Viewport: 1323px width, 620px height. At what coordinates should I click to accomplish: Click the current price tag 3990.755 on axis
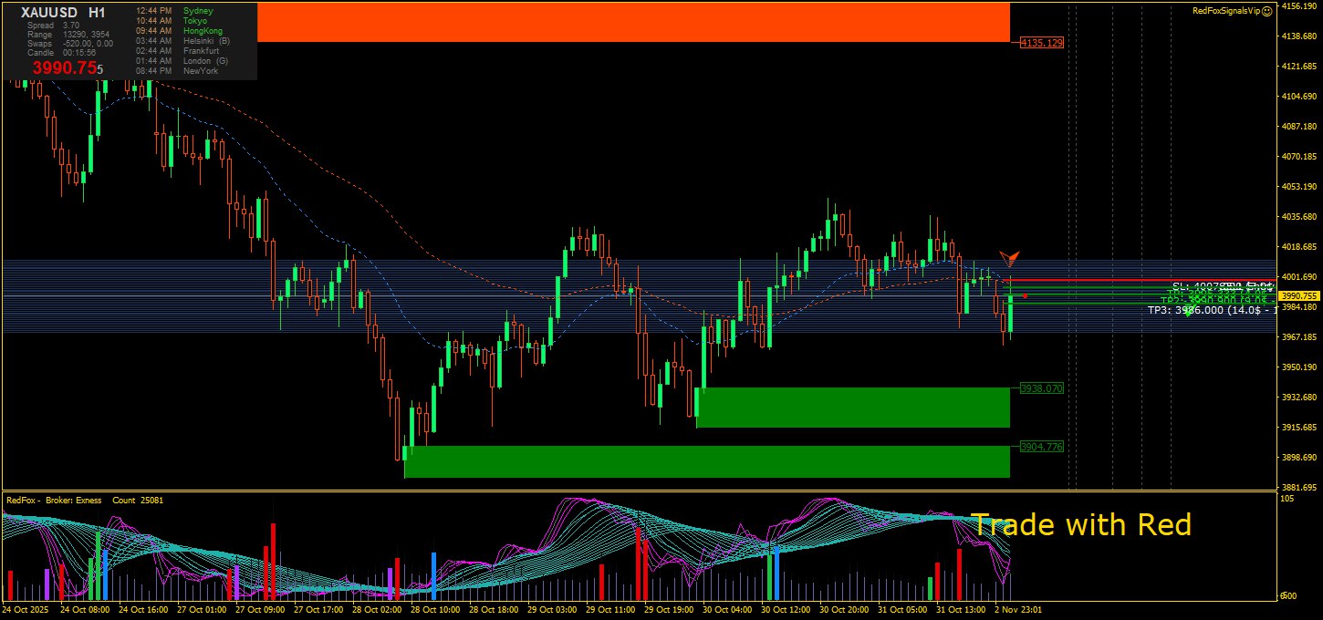tap(1299, 295)
